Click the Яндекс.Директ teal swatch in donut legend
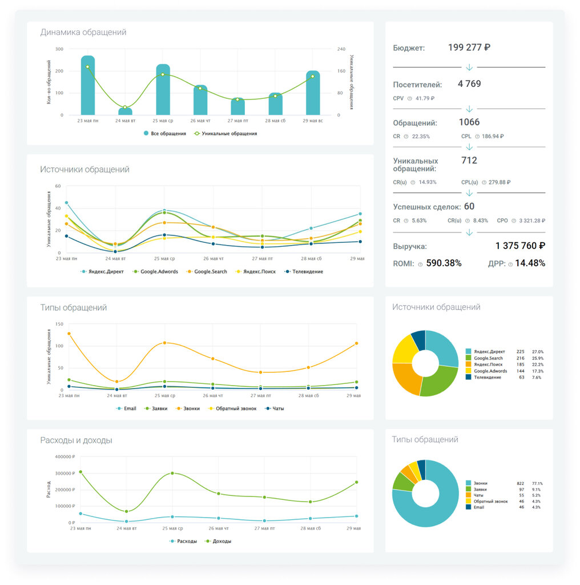Screen dimensions: 580x585 [x=469, y=351]
